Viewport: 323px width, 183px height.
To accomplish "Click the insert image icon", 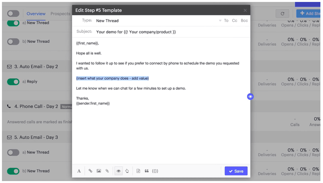I will coord(99,171).
